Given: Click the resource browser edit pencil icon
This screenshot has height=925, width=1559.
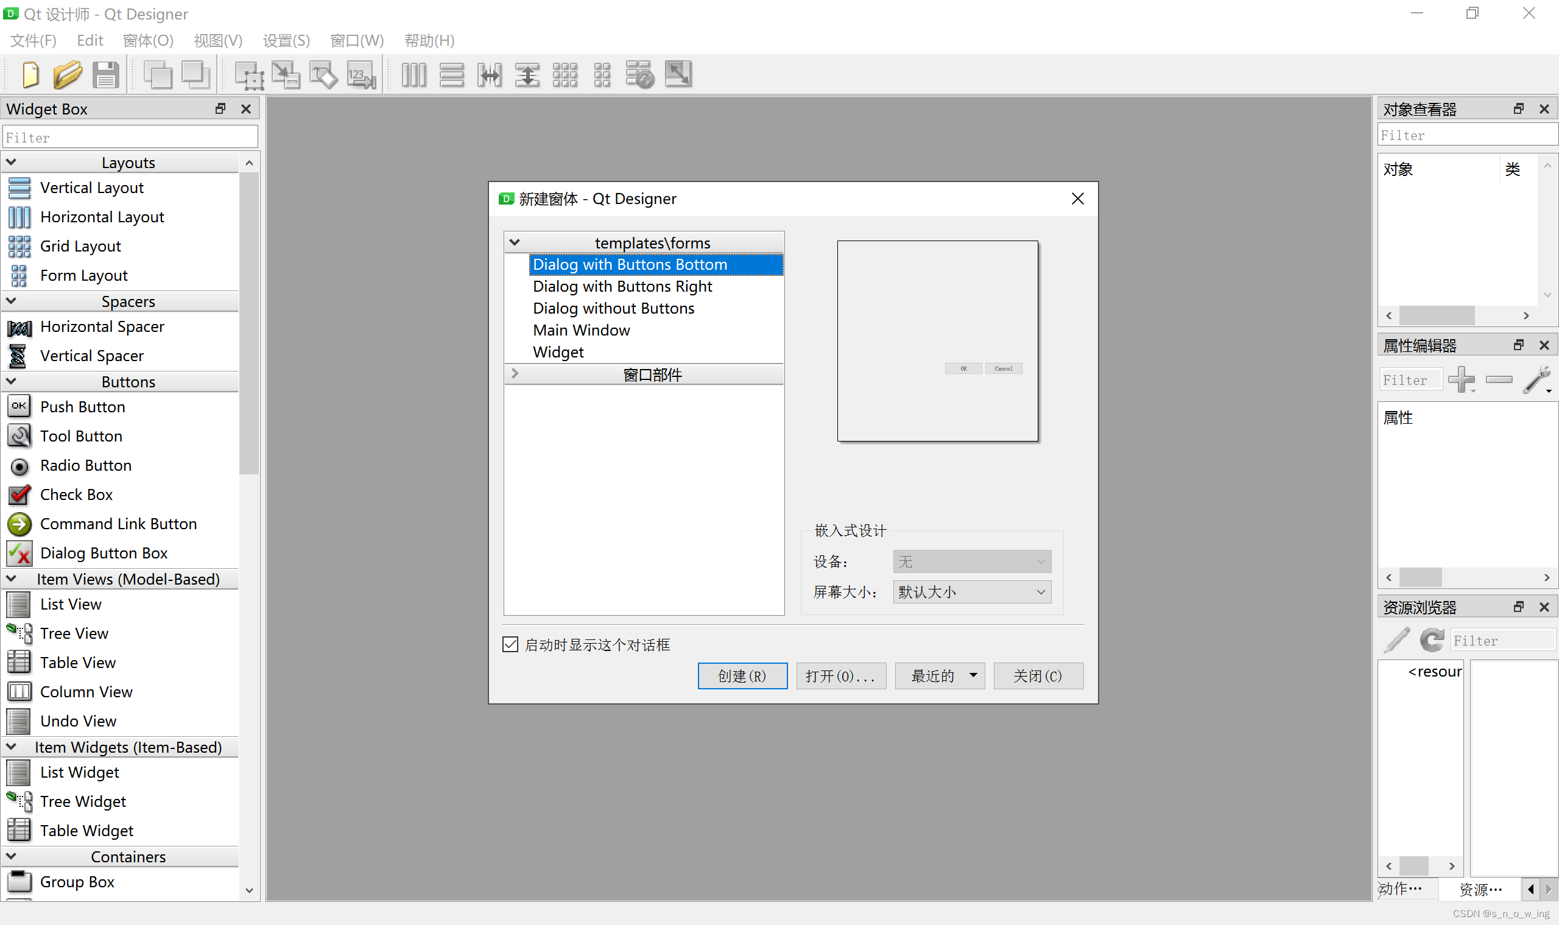Looking at the screenshot, I should tap(1396, 640).
